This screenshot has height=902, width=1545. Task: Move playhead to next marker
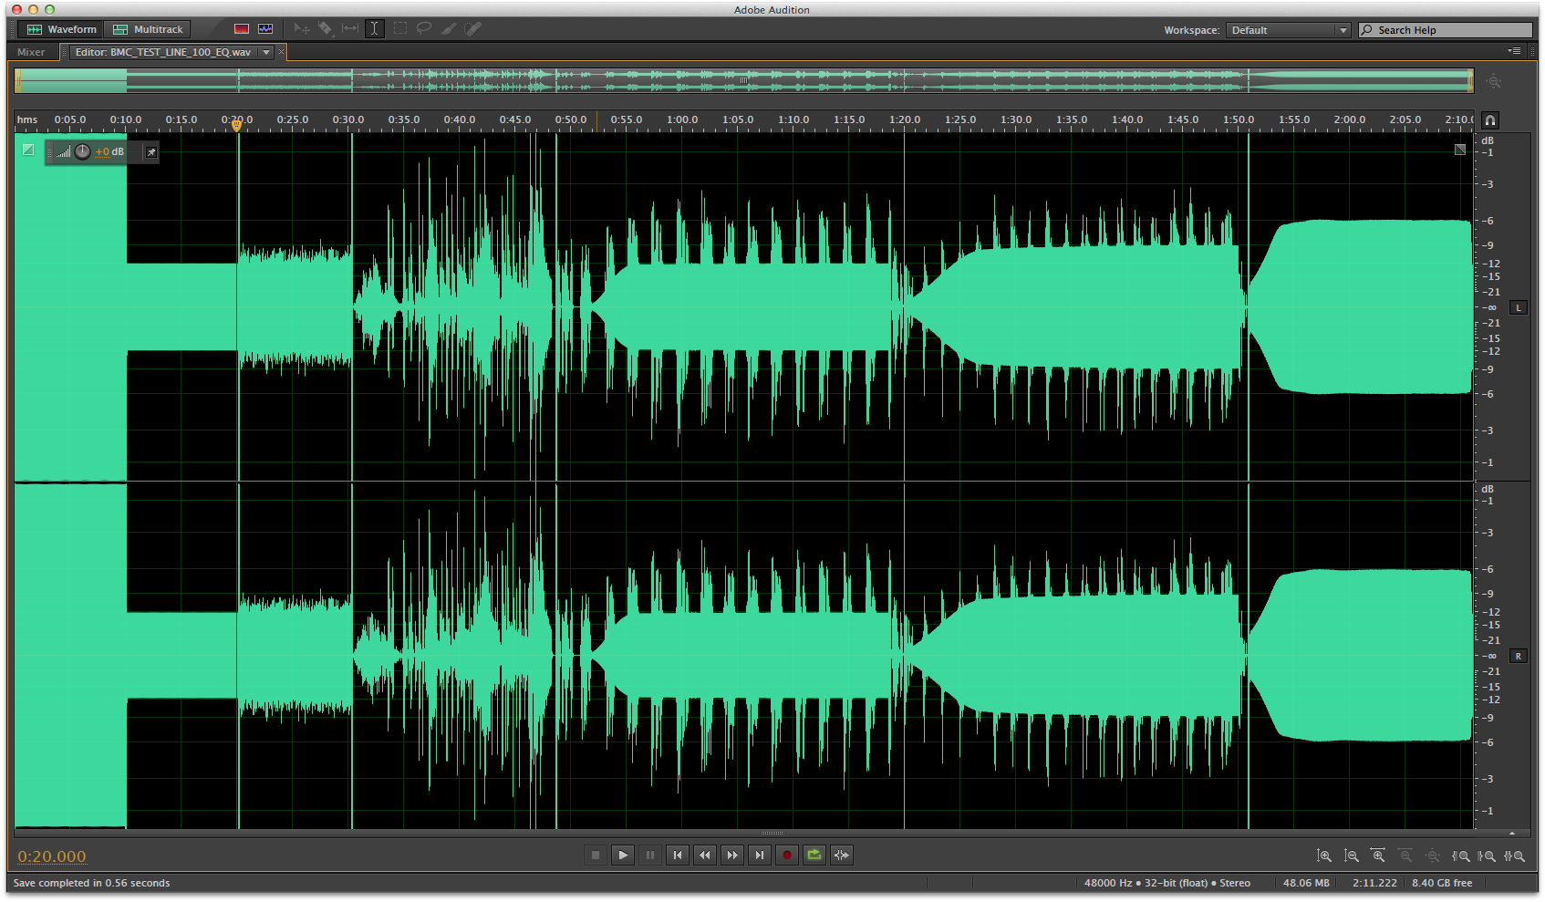pyautogui.click(x=760, y=855)
